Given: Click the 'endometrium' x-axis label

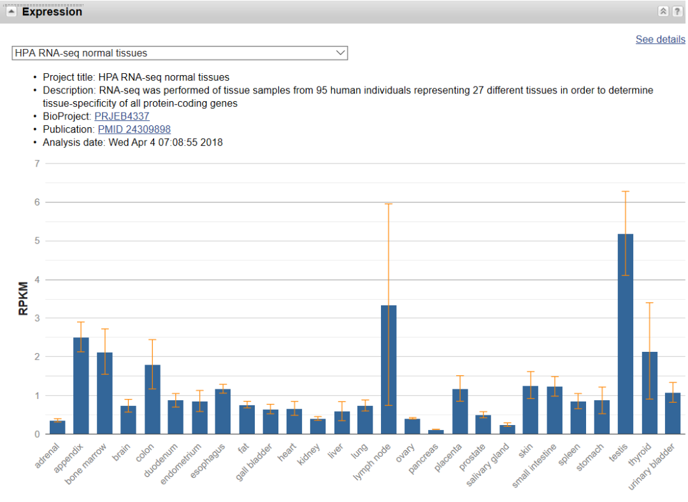Looking at the screenshot, I should (x=181, y=464).
